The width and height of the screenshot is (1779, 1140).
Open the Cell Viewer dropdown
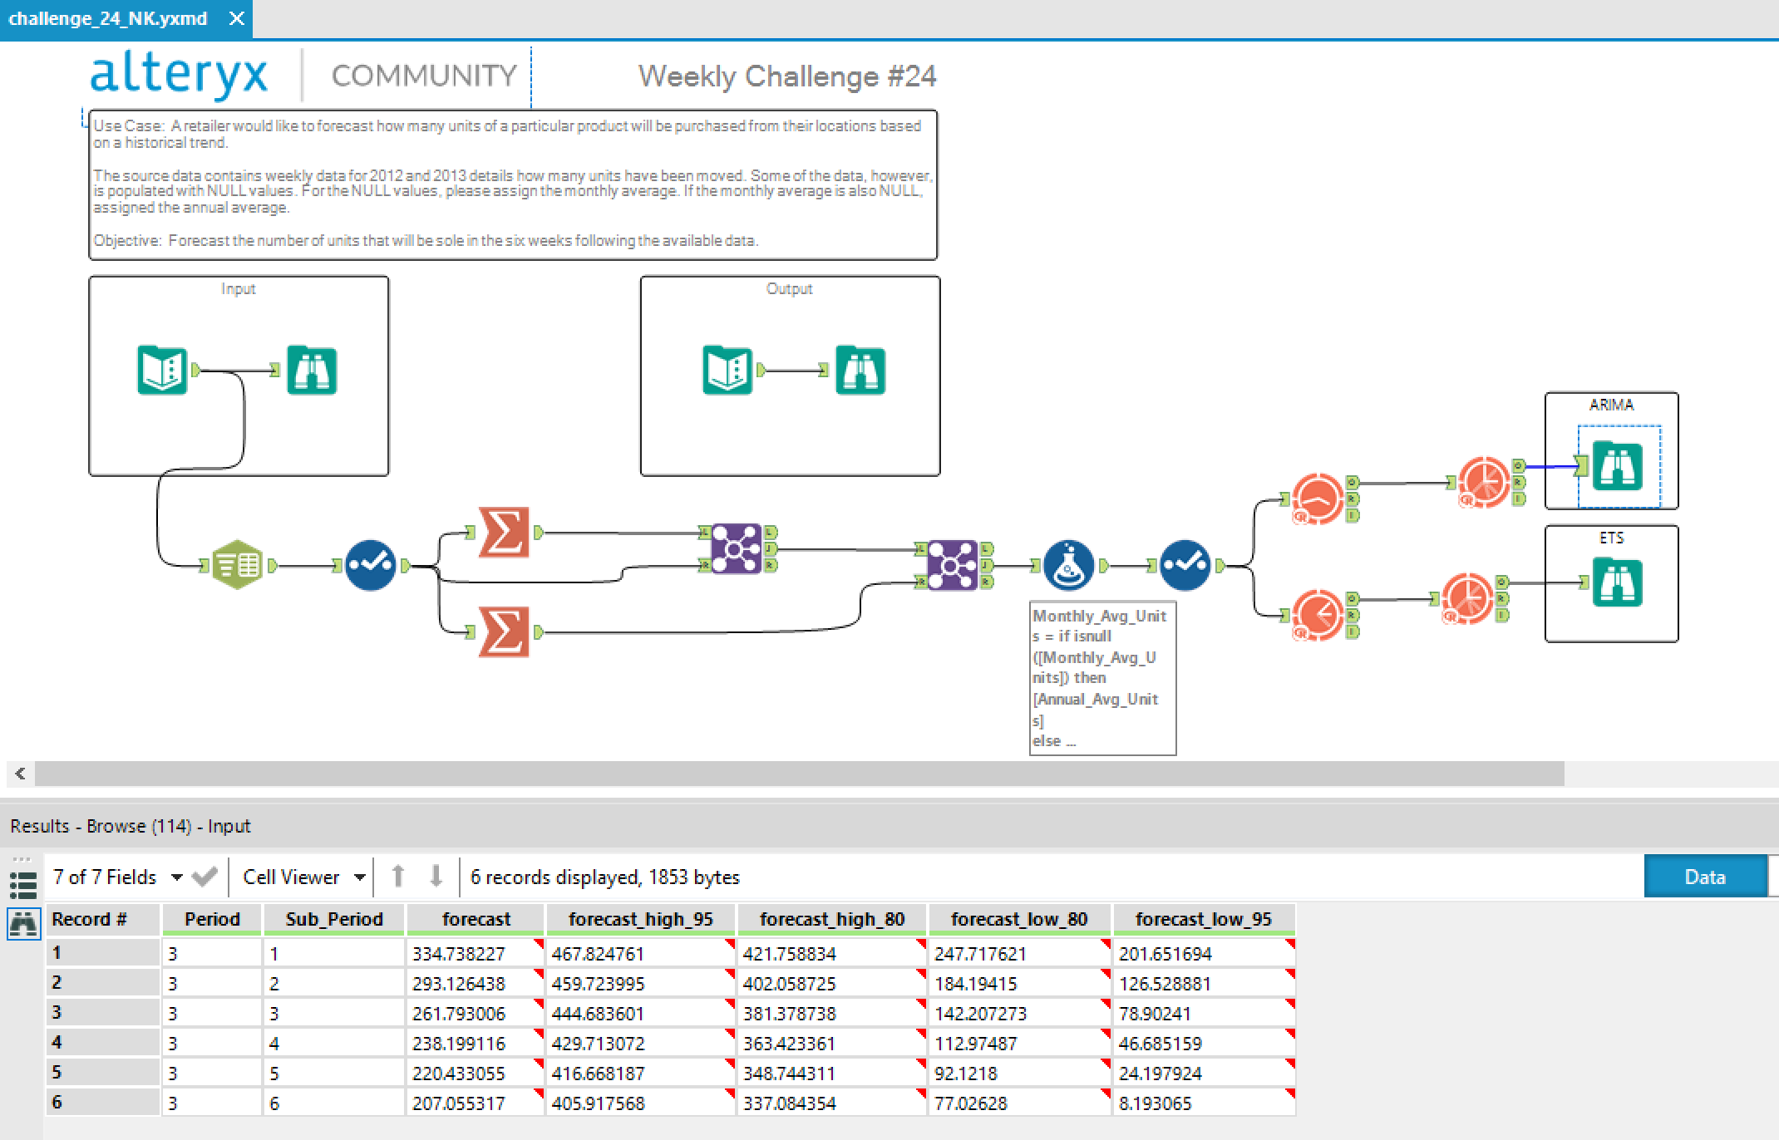(360, 877)
